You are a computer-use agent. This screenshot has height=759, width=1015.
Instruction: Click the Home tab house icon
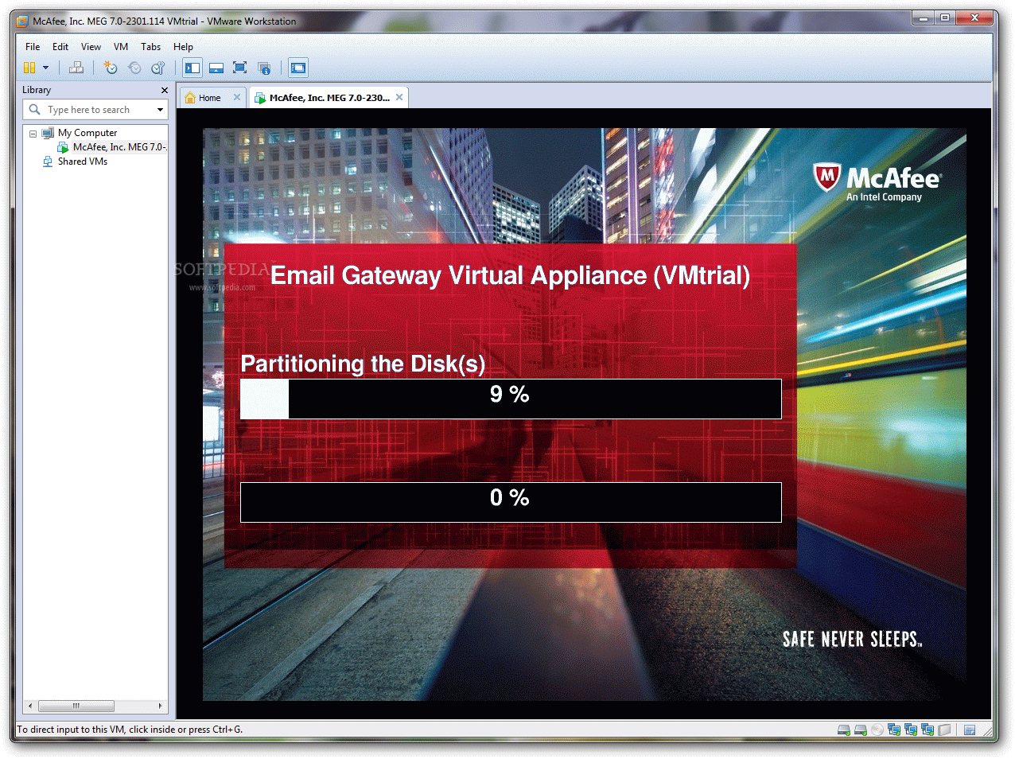click(189, 98)
